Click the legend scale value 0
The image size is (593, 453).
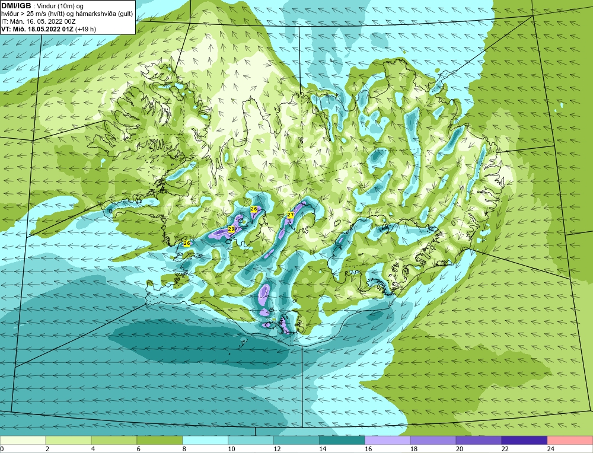pos(2,449)
